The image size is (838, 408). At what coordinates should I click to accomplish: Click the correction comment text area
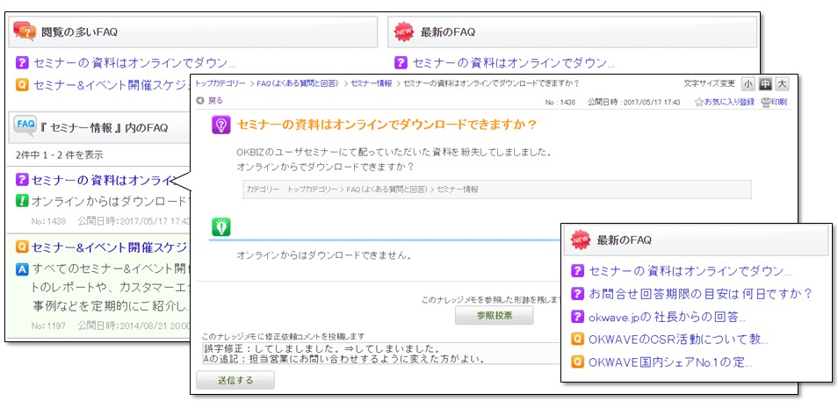point(378,353)
